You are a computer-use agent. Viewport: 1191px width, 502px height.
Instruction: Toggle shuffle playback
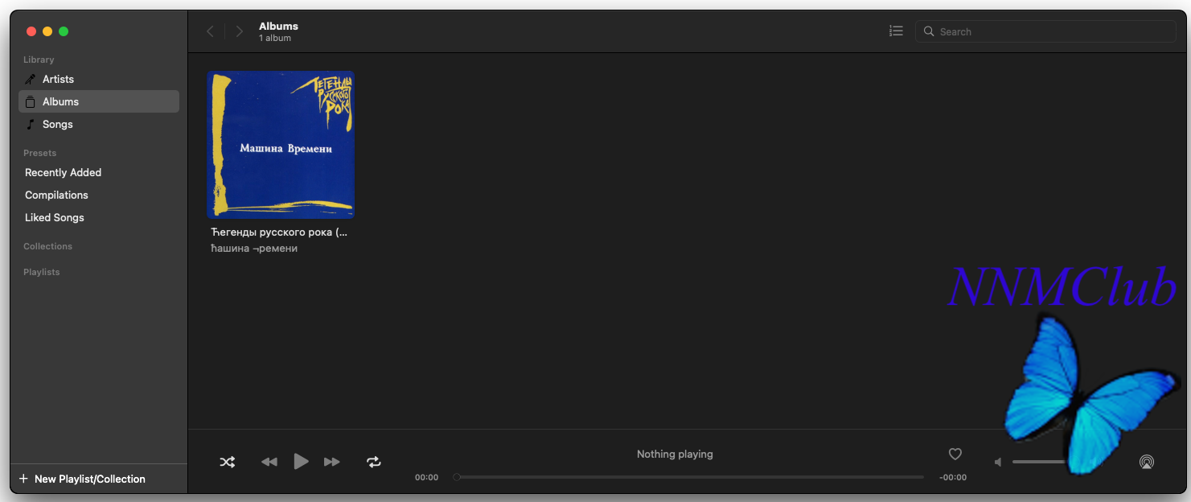click(228, 462)
